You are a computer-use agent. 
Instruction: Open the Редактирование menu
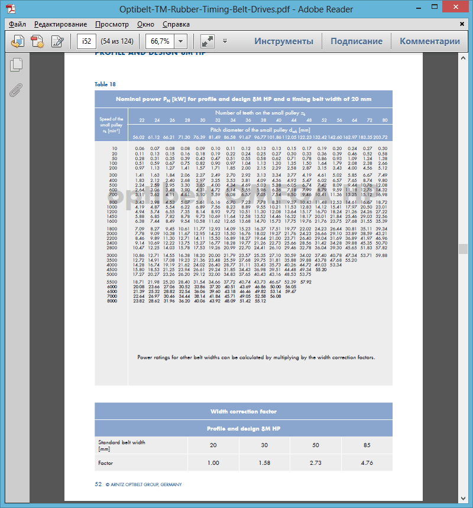(60, 24)
